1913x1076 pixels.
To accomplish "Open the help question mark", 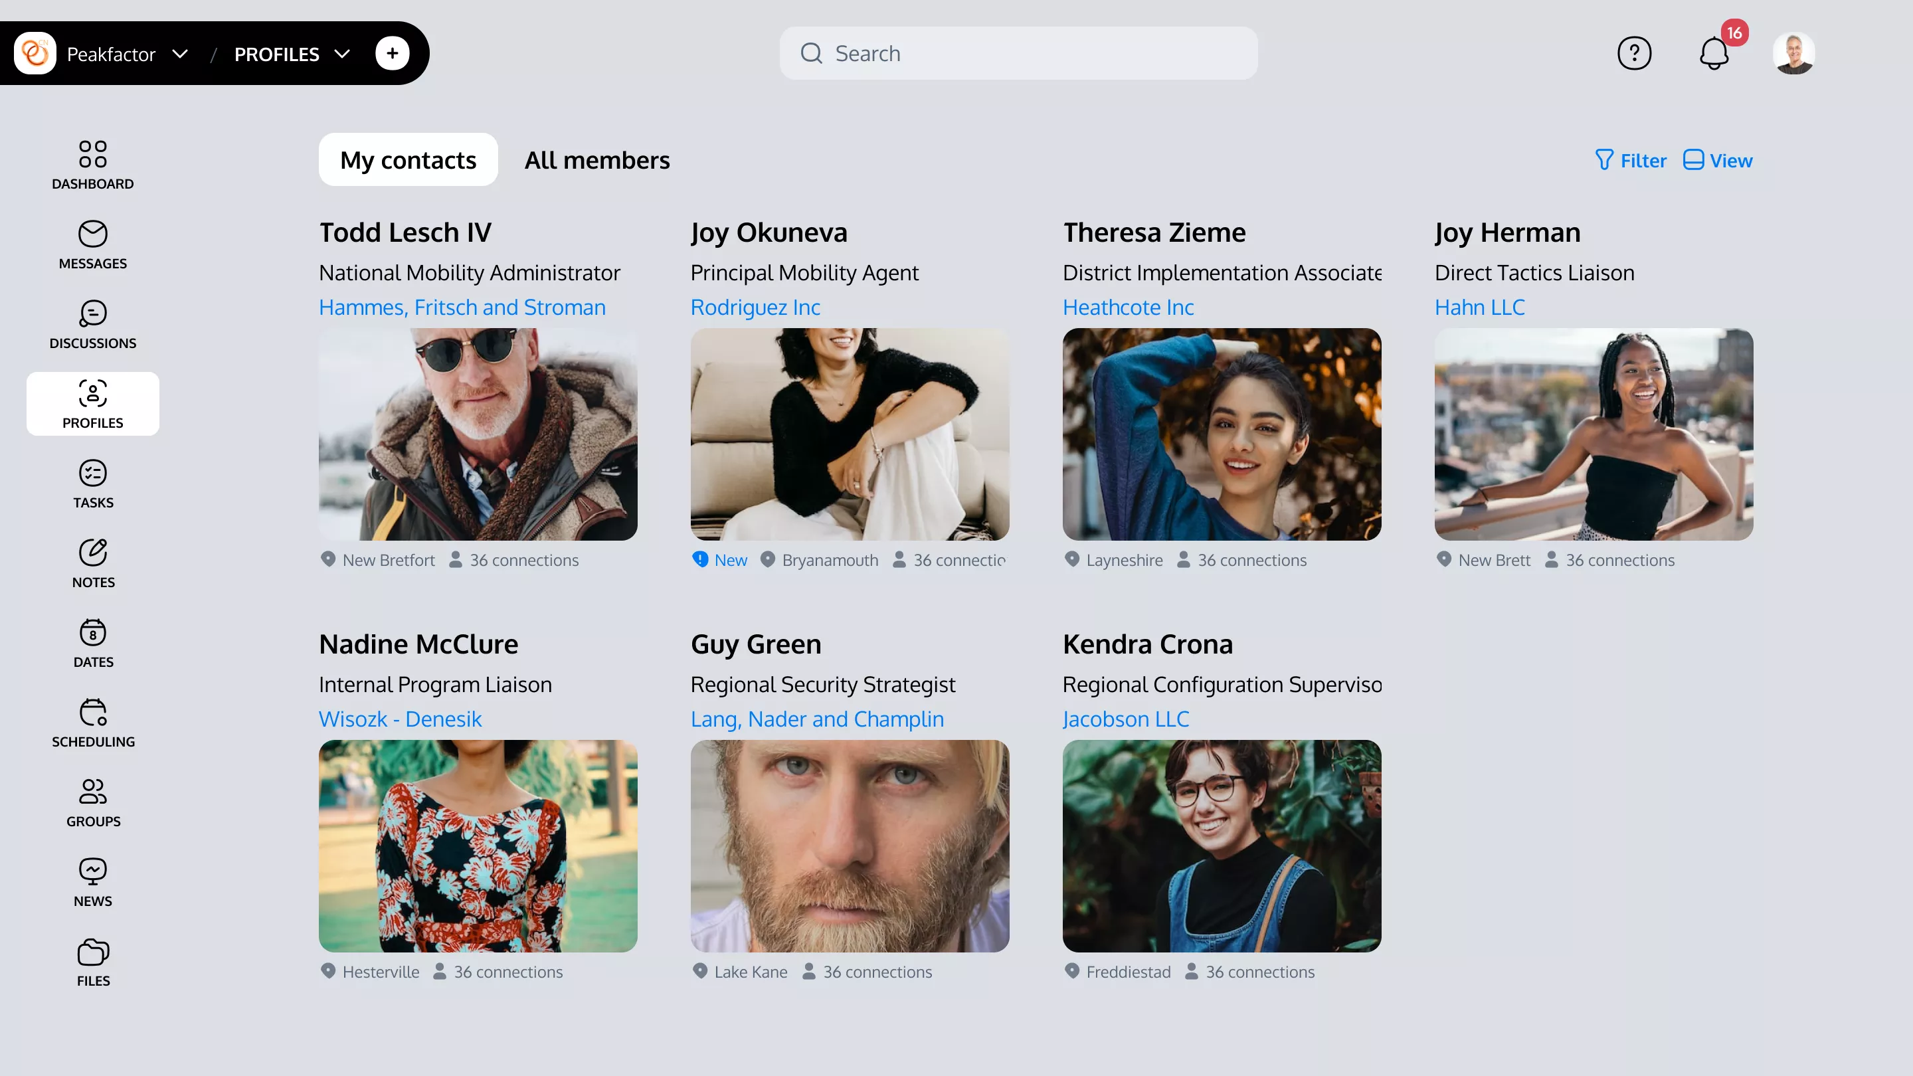I will tap(1635, 52).
